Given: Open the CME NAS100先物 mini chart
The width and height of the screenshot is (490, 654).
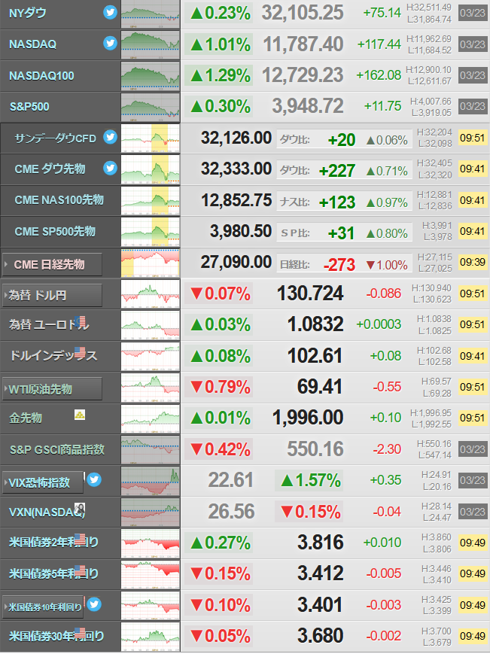Looking at the screenshot, I should pyautogui.click(x=150, y=200).
